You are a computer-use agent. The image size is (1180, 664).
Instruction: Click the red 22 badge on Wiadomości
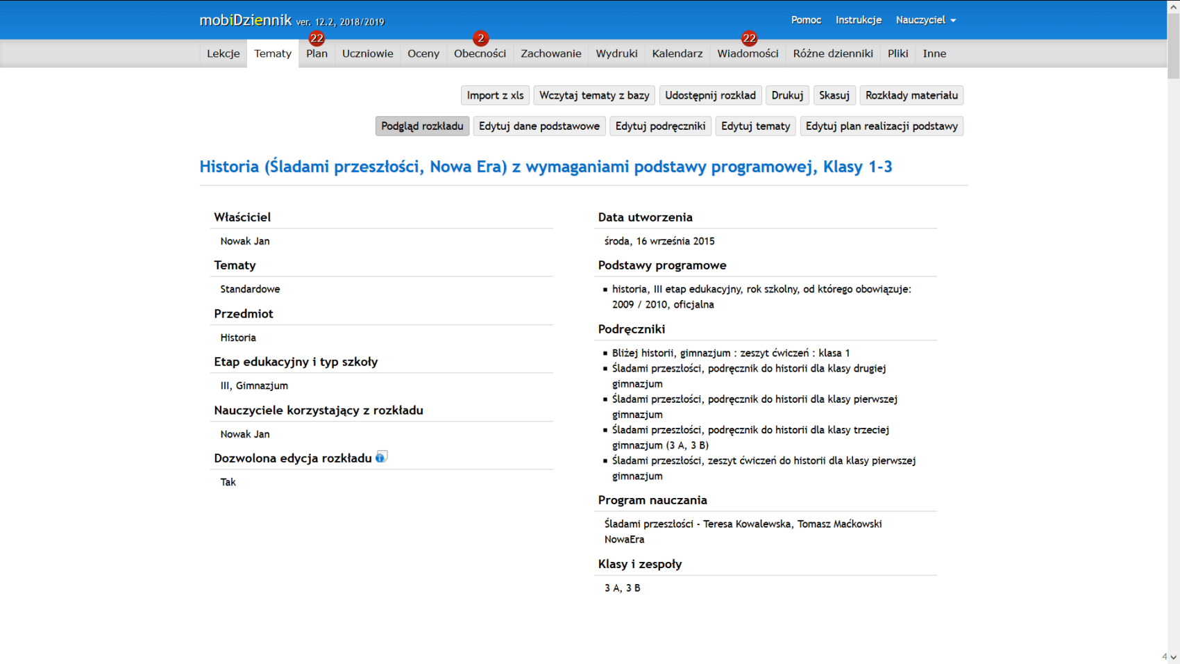[749, 38]
